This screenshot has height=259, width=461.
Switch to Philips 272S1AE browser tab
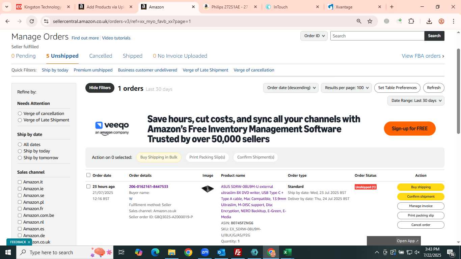pyautogui.click(x=229, y=7)
